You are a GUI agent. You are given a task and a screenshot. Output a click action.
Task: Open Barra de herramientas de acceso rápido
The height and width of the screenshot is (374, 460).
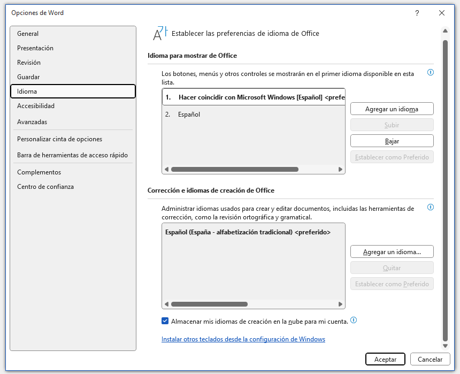[x=73, y=155]
